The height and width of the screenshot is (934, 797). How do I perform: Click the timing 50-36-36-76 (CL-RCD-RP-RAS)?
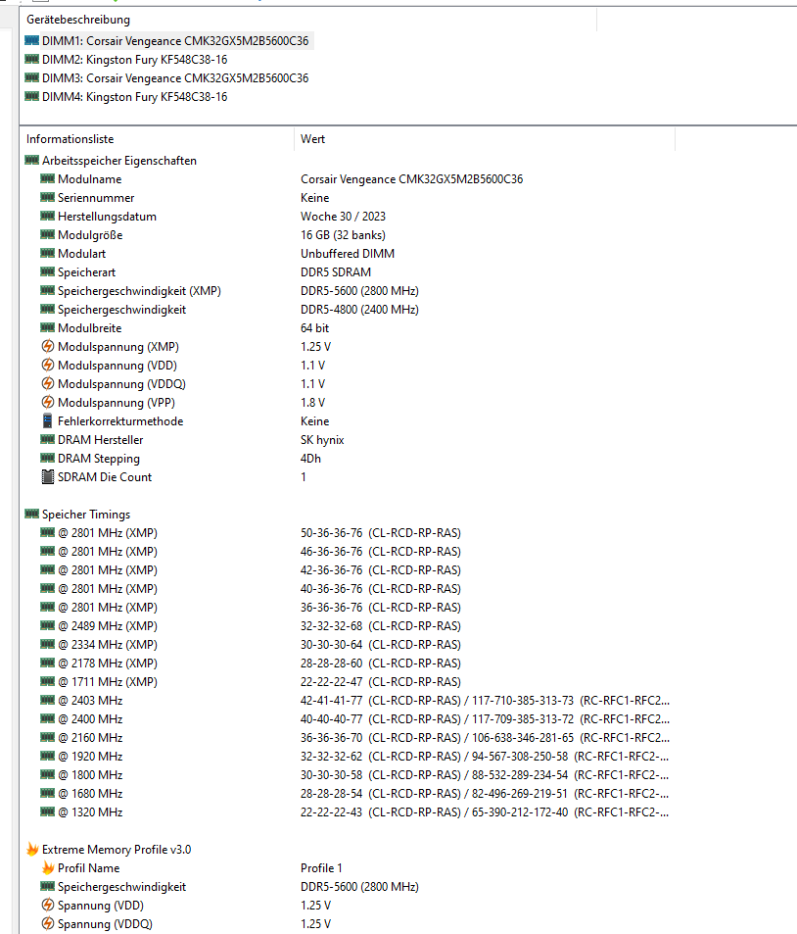point(381,533)
